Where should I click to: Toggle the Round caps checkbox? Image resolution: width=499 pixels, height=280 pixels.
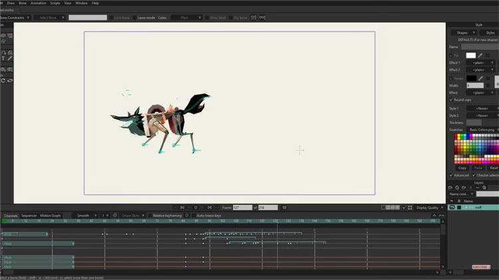pyautogui.click(x=451, y=100)
